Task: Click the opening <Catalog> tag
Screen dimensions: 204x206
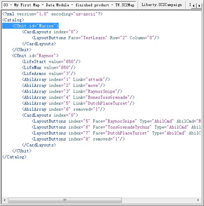Action: [x=13, y=20]
